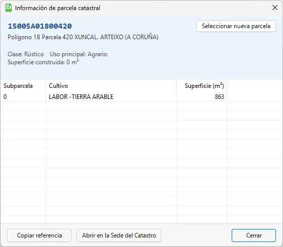The image size is (283, 247).
Task: Click the Seleccionar nueva parcela button
Action: [236, 26]
